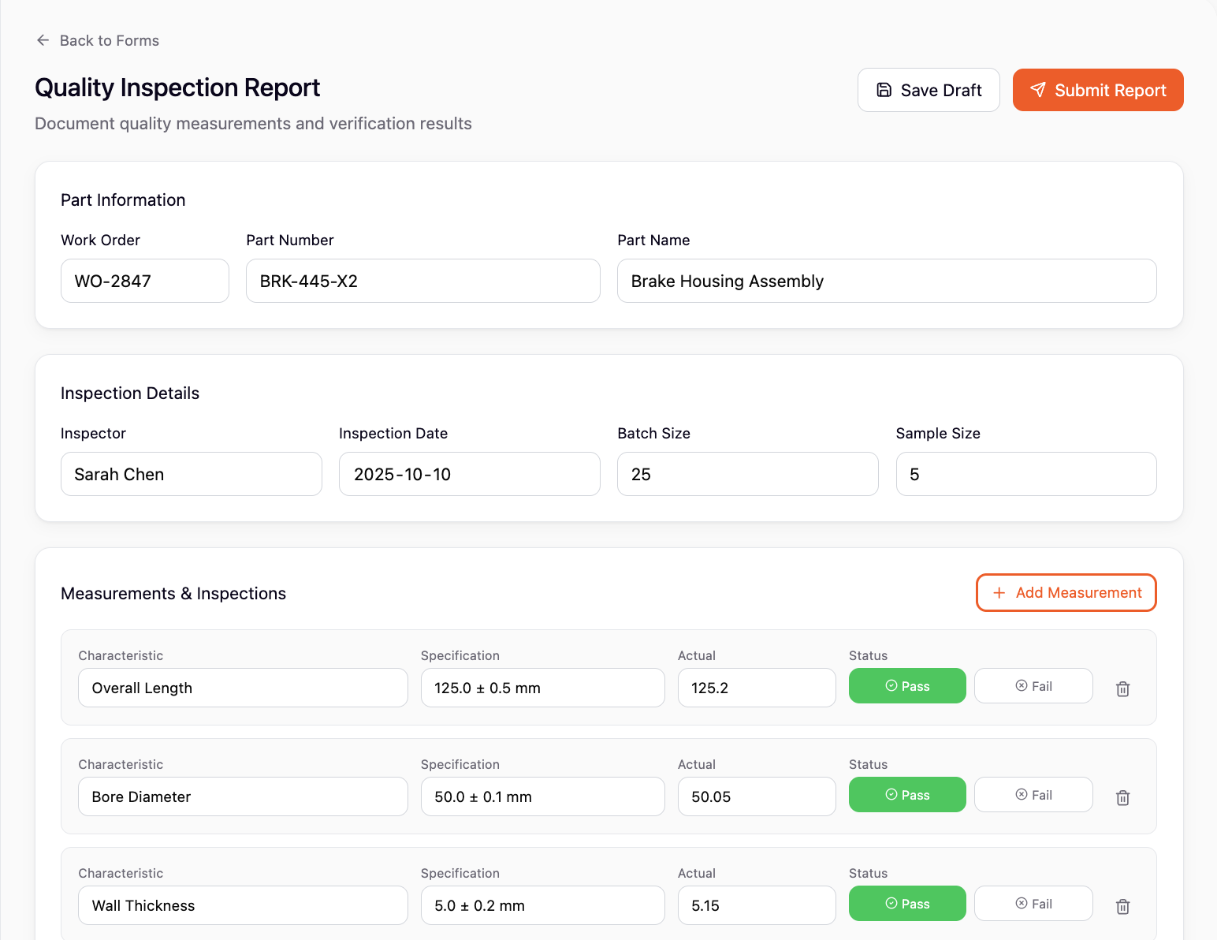Add a new measurement row
The image size is (1217, 940).
click(1066, 592)
